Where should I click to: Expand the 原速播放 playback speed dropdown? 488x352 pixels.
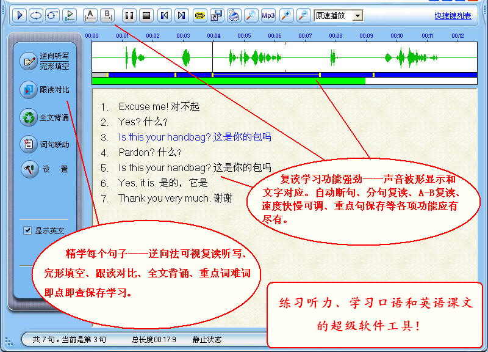[357, 15]
